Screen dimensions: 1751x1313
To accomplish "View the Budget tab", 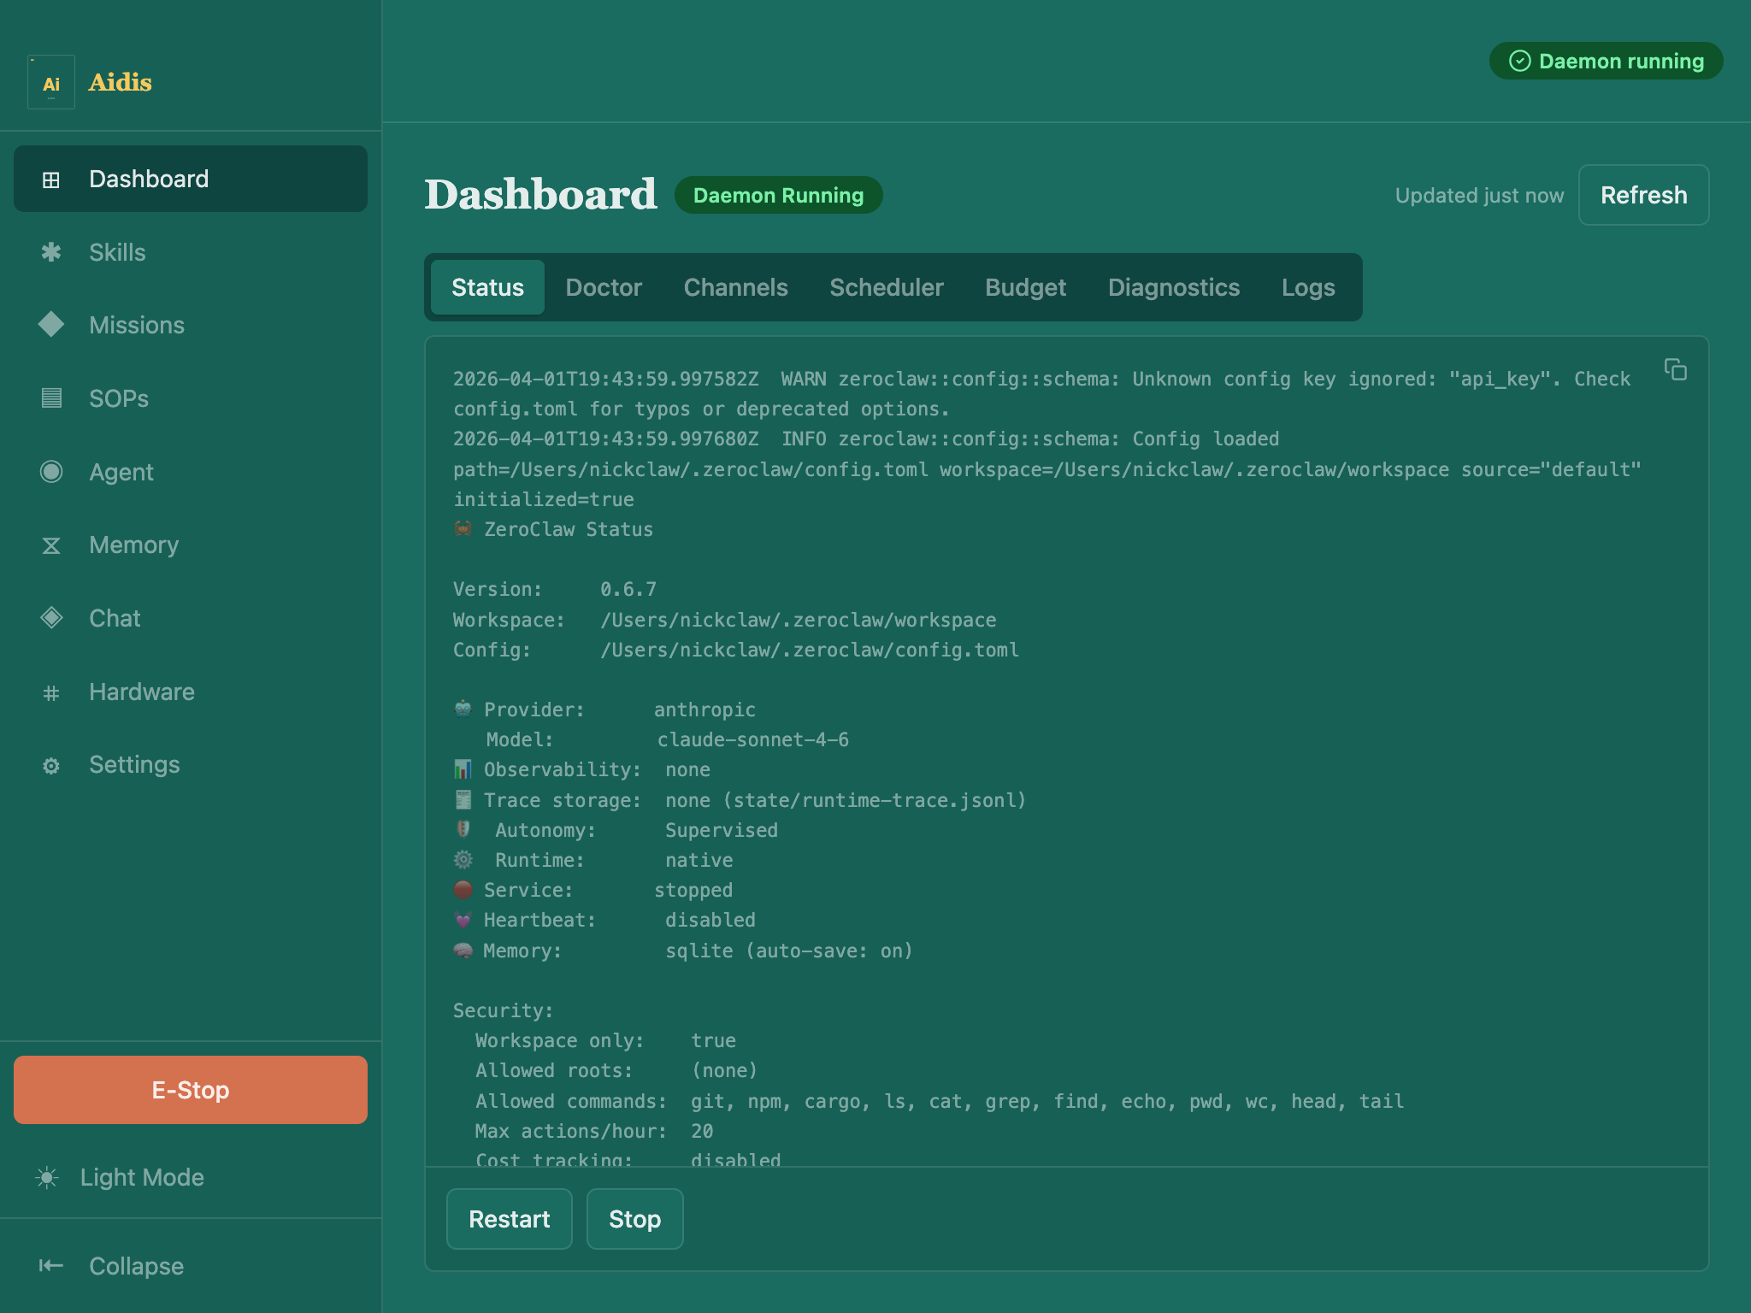I will click(x=1025, y=287).
